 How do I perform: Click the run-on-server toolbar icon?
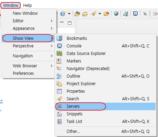click(x=126, y=14)
